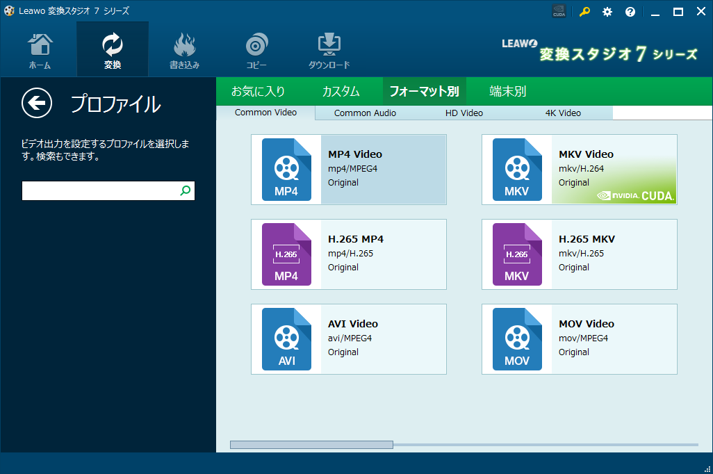This screenshot has width=713, height=474.
Task: Click the key registration icon
Action: click(x=584, y=12)
